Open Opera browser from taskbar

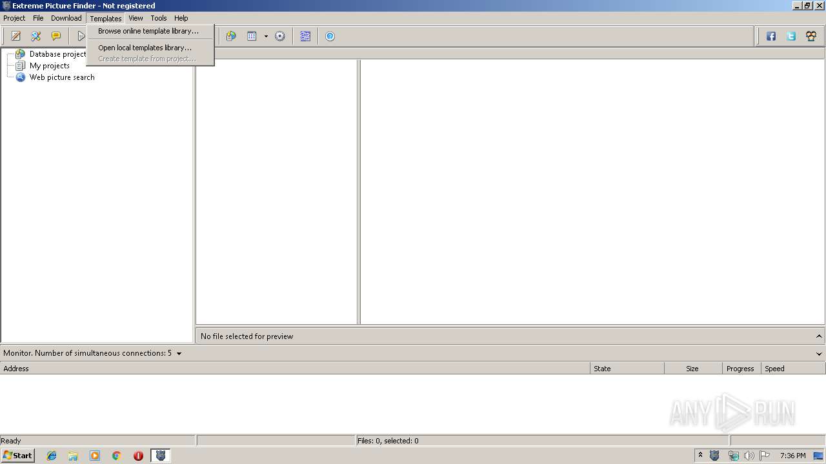[138, 456]
